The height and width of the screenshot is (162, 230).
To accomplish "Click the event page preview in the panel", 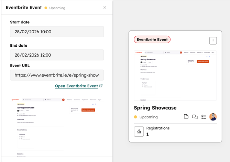I will point(57,127).
